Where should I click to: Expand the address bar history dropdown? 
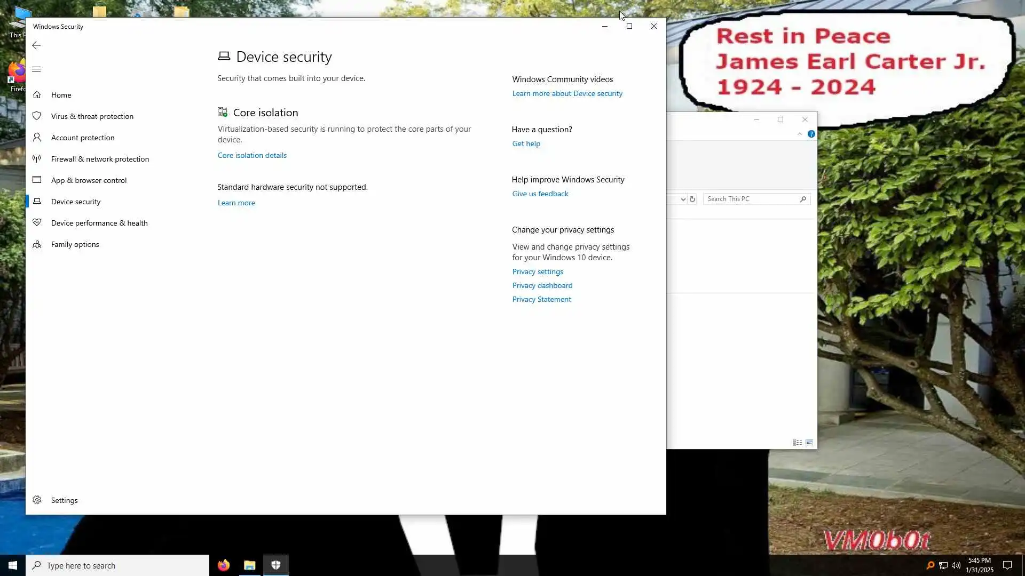pyautogui.click(x=683, y=199)
